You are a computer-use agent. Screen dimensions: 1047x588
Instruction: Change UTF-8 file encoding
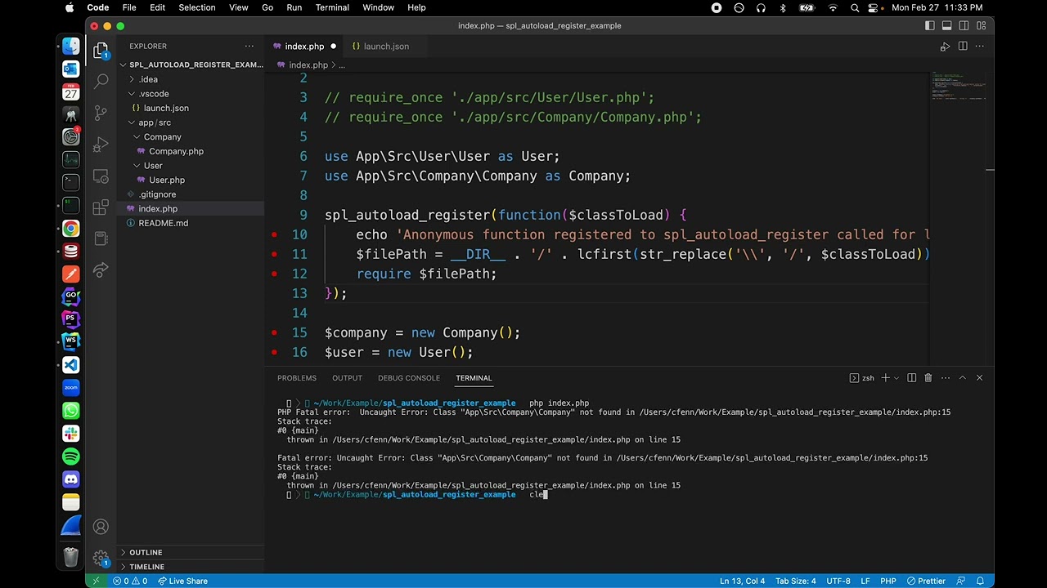[838, 581]
